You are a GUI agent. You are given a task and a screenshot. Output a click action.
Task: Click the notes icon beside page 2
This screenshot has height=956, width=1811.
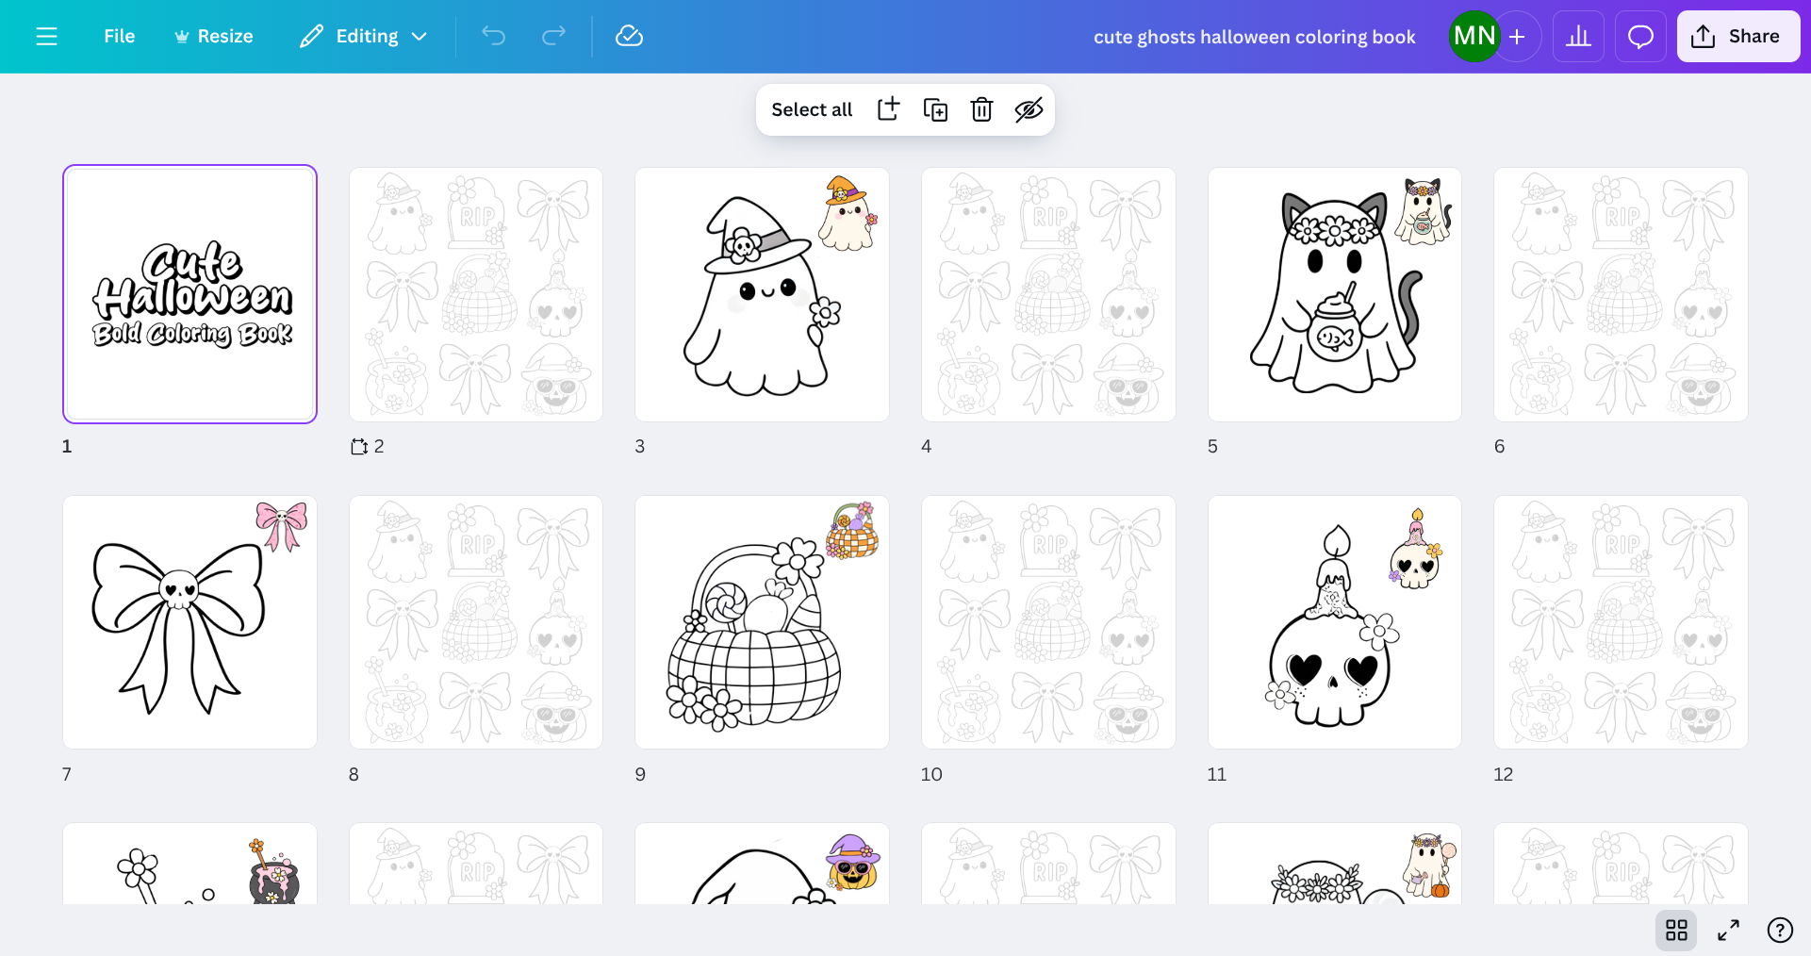coord(358,447)
